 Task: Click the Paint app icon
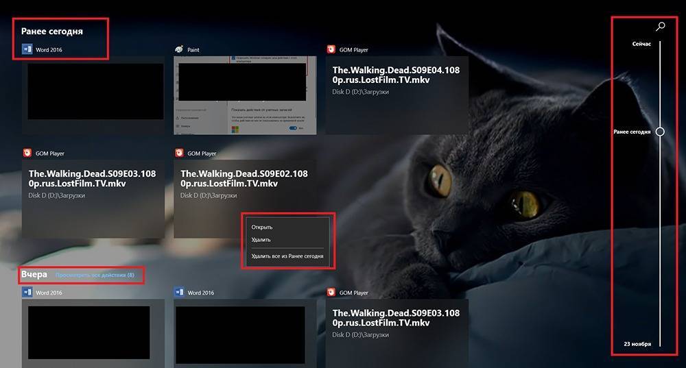pos(179,49)
